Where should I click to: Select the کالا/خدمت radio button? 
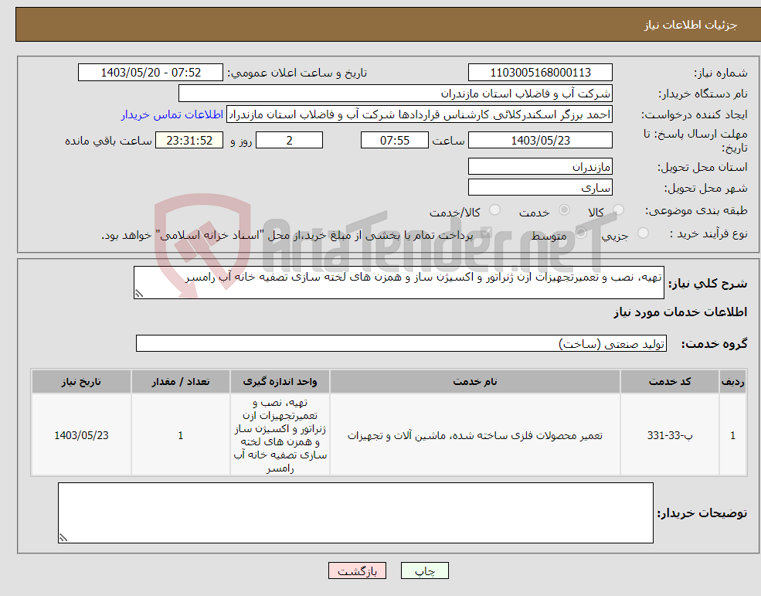pyautogui.click(x=494, y=209)
